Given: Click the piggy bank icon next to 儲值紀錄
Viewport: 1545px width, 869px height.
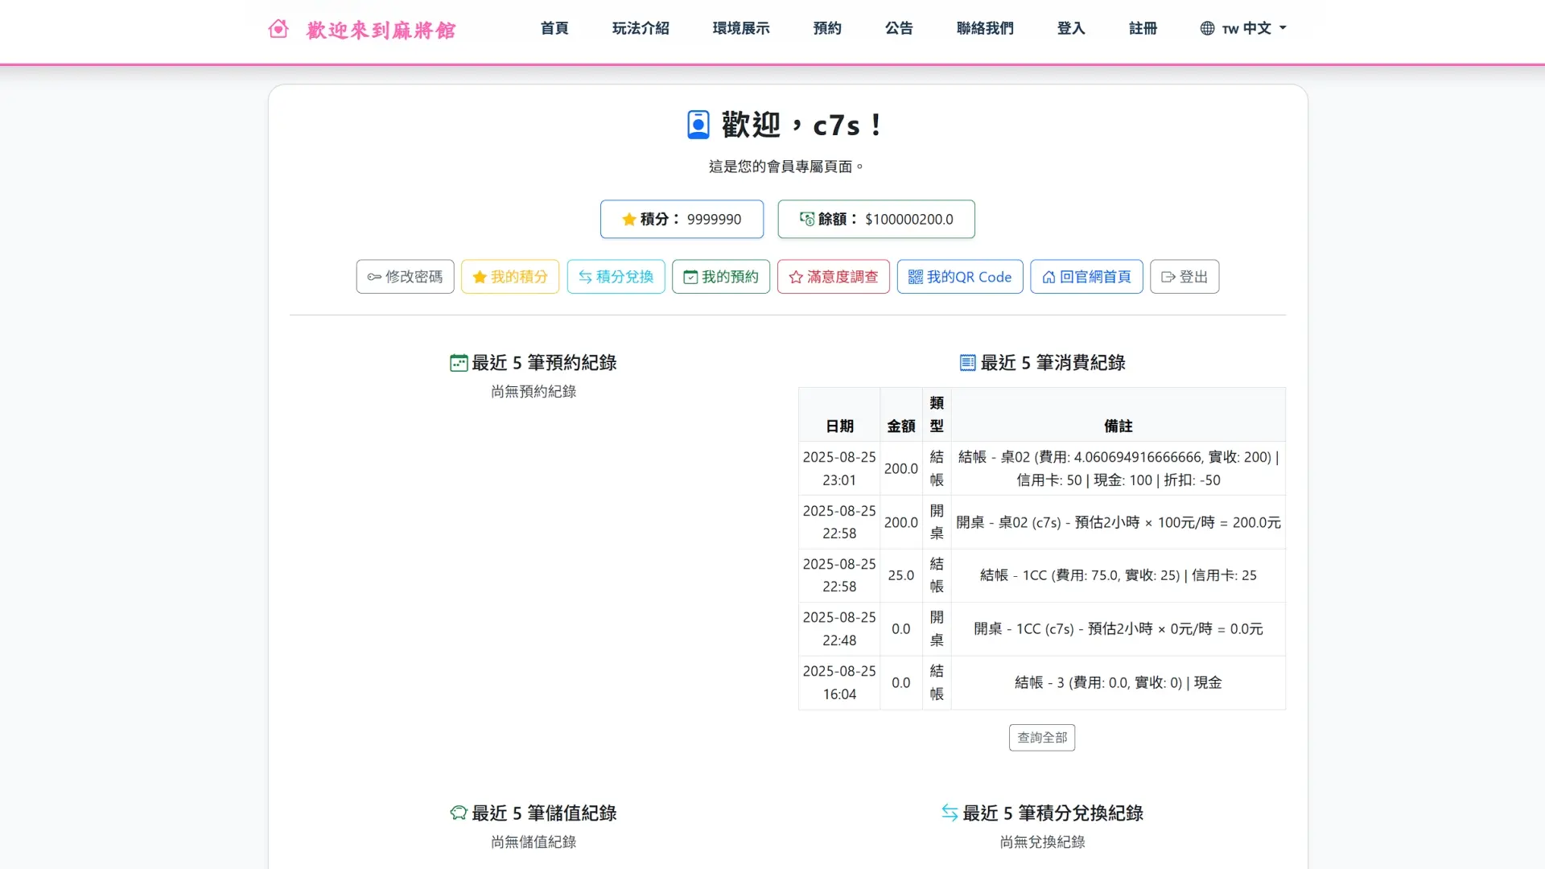Looking at the screenshot, I should 459,813.
